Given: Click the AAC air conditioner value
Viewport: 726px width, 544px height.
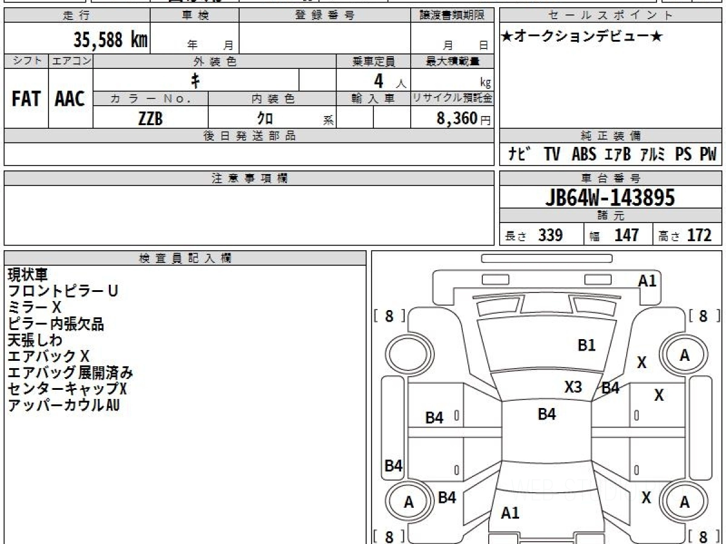Looking at the screenshot, I should 70,99.
